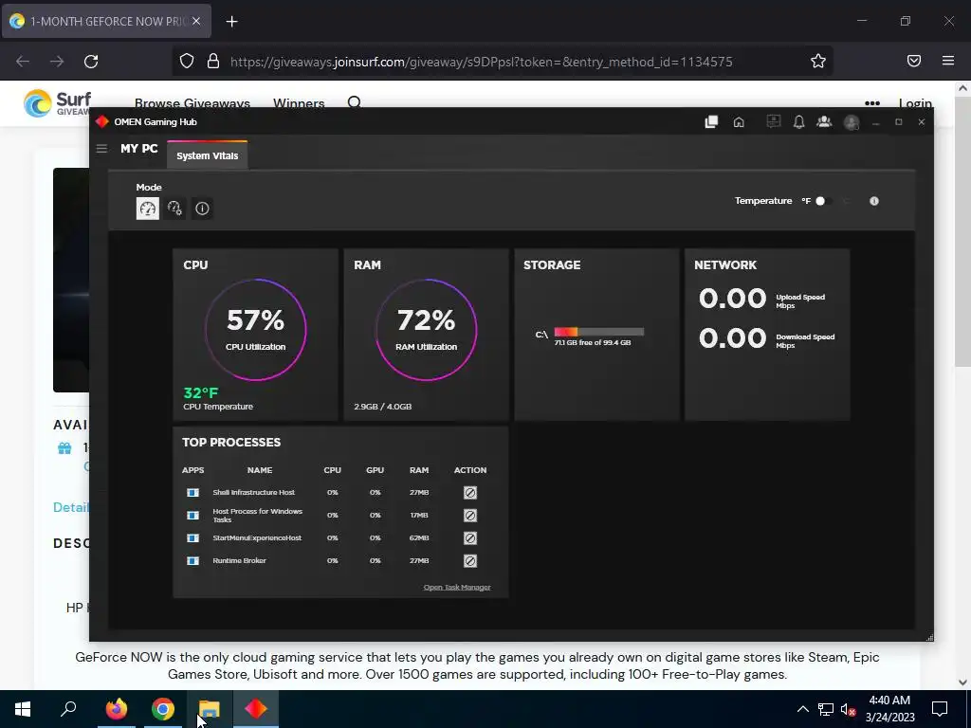Show hidden system tray icons
This screenshot has width=971, height=728.
[802, 709]
